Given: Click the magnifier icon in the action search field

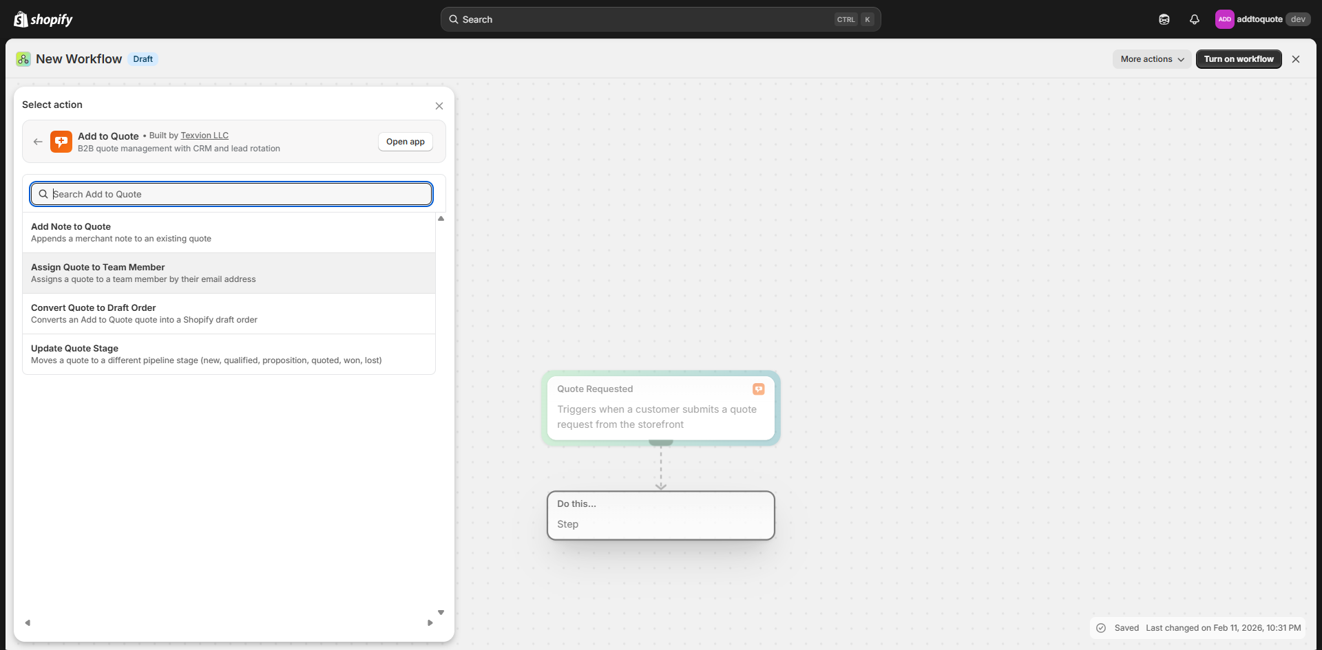Looking at the screenshot, I should coord(43,194).
